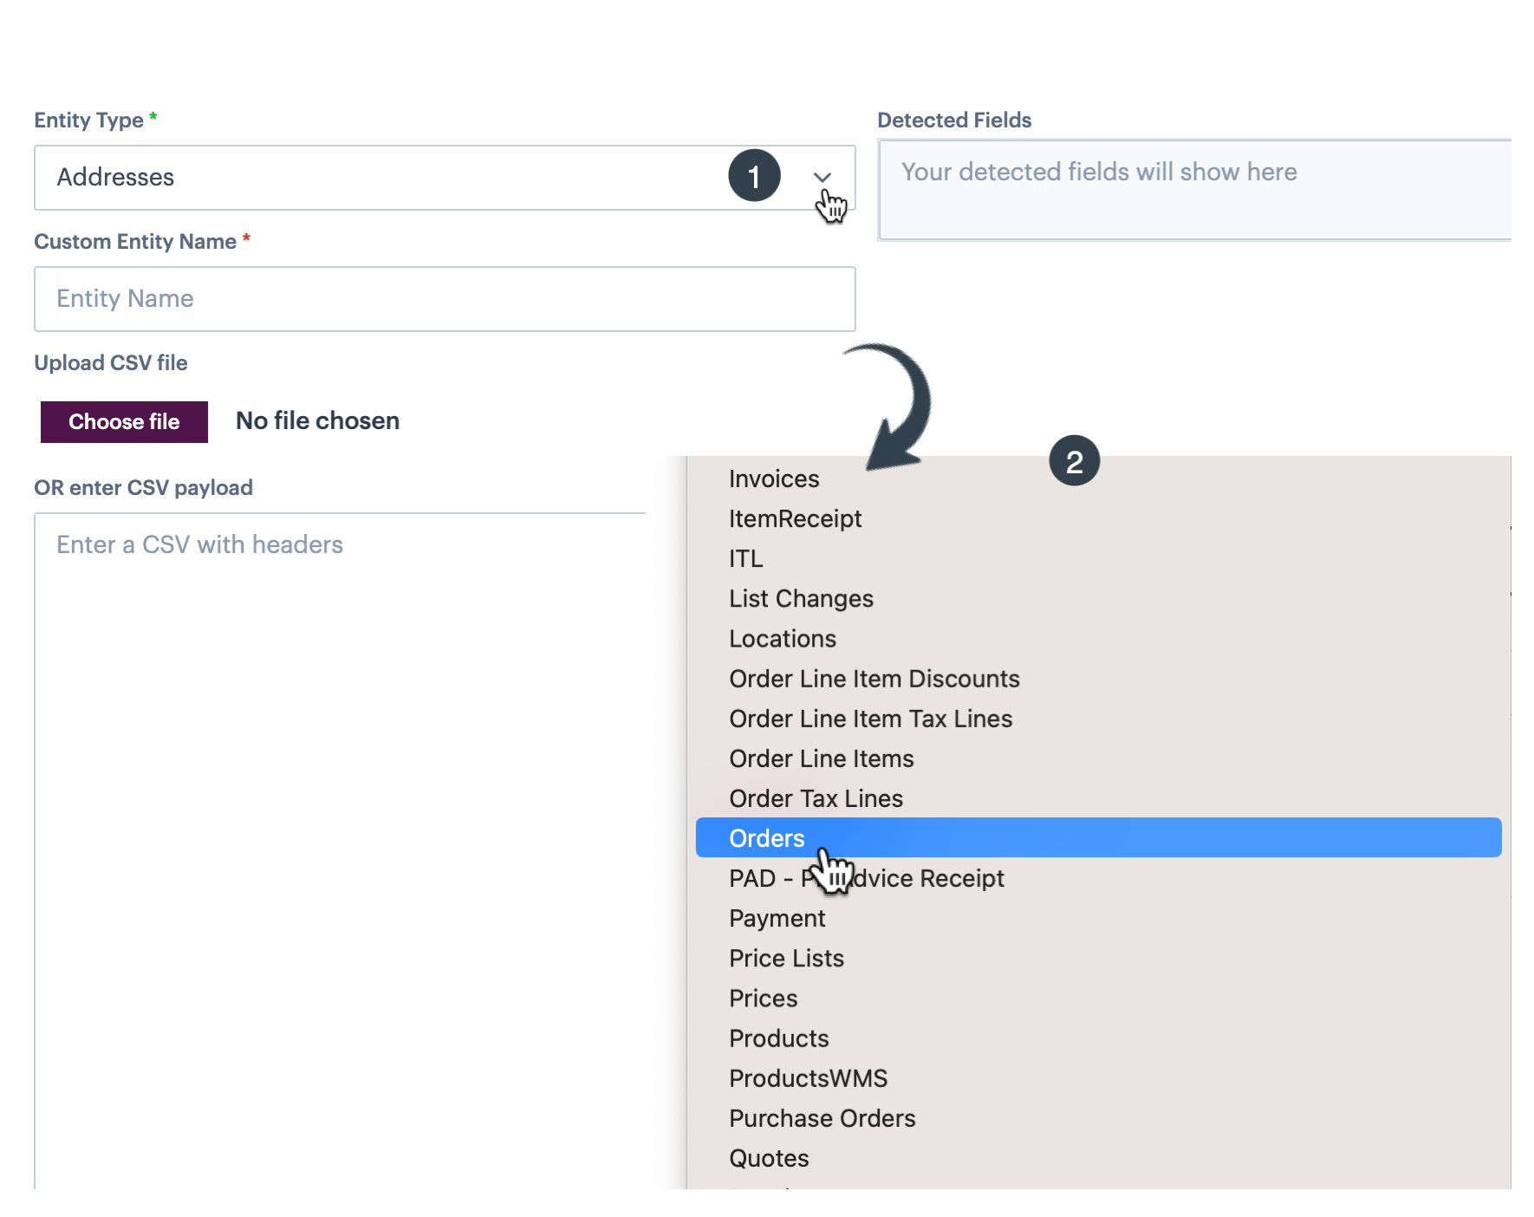Screen dimensions: 1534x1217
Task: Pick Order Line Items entry
Action: pos(821,758)
